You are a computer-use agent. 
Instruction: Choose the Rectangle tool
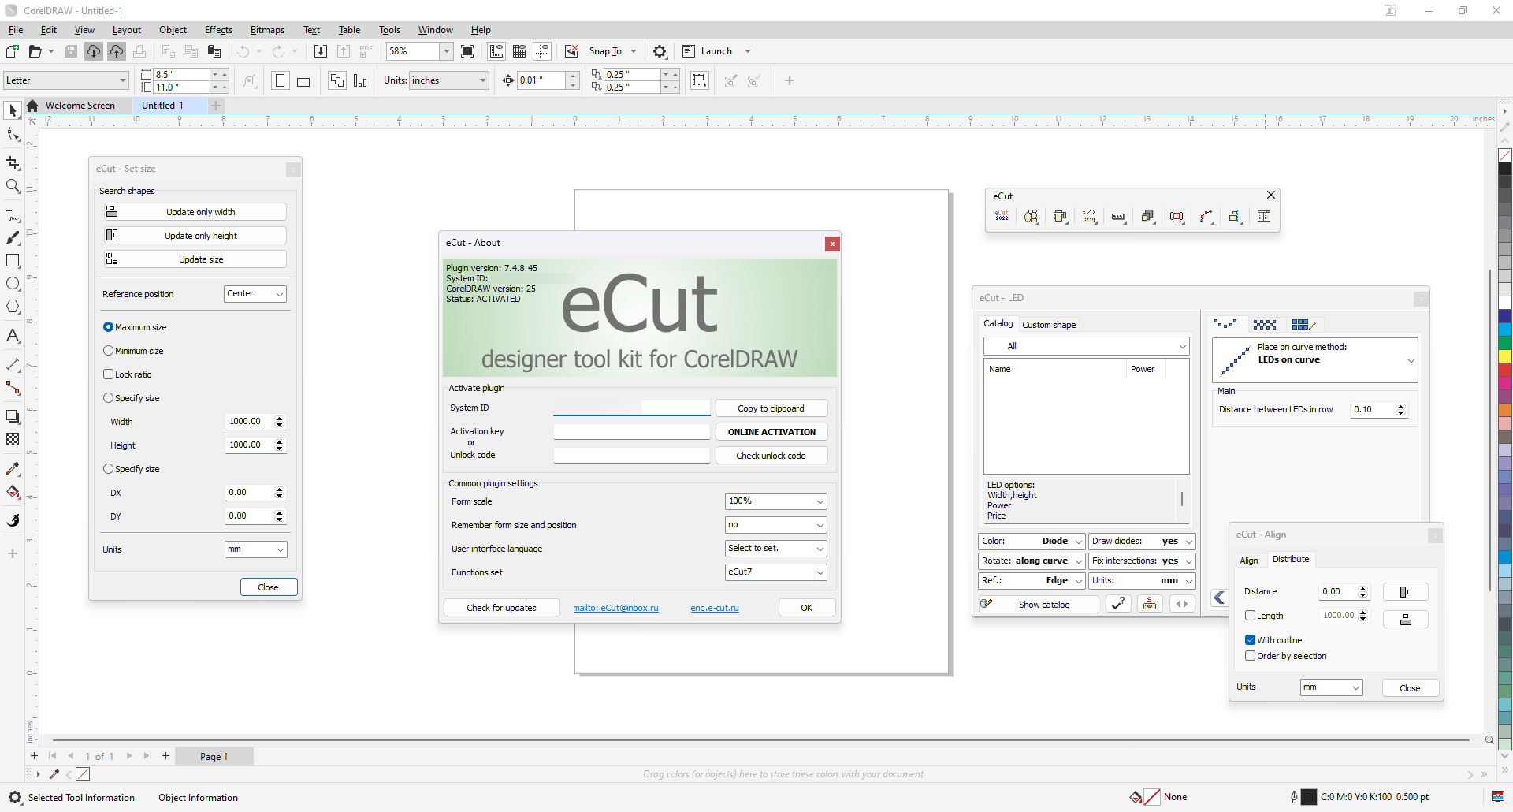[x=13, y=261]
